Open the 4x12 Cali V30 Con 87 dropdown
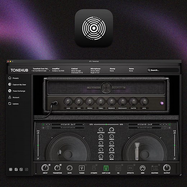 click(x=145, y=124)
